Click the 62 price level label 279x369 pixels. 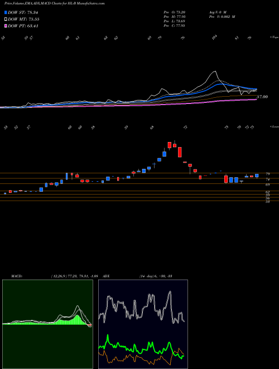coord(267,192)
